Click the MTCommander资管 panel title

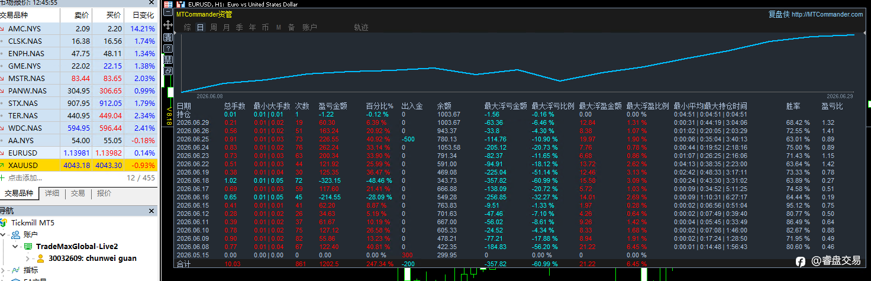click(204, 14)
